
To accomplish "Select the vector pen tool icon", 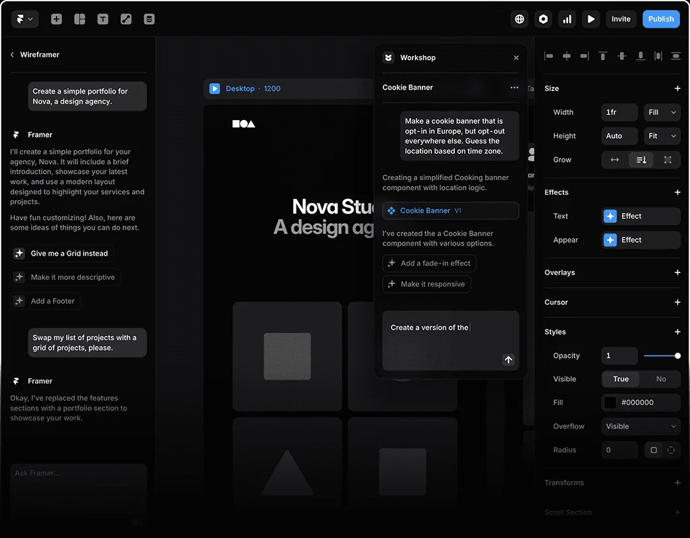I will [126, 19].
